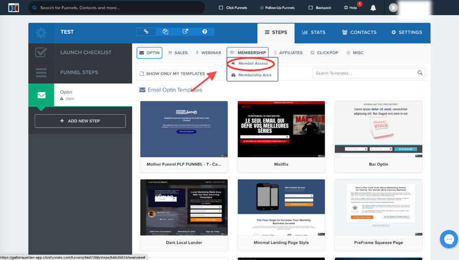The image size is (459, 260).
Task: Open Backpack top menu
Action: (x=320, y=8)
